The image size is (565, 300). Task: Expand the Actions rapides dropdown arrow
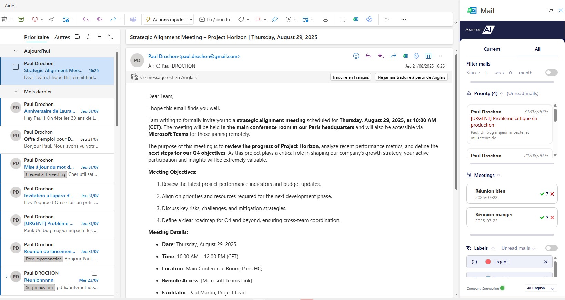pos(191,20)
